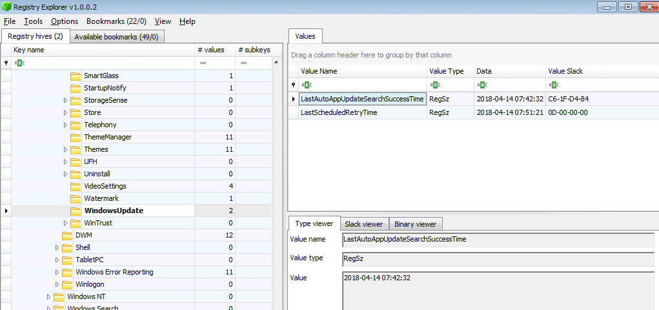Expand the WinTrust key

click(65, 223)
